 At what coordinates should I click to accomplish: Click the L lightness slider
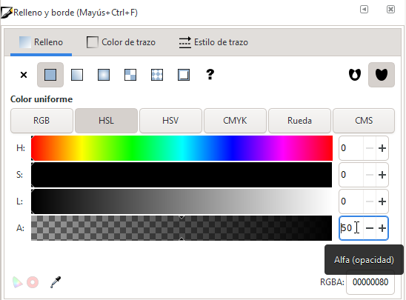pos(182,201)
